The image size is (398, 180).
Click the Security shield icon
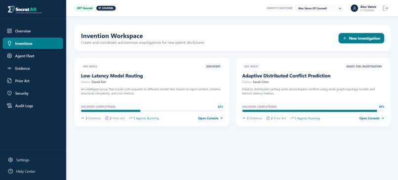pyautogui.click(x=9, y=93)
